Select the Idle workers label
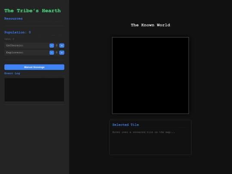232x174 pixels. click(x=9, y=39)
